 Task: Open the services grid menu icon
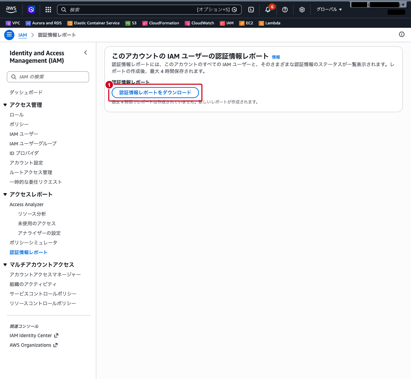point(48,10)
